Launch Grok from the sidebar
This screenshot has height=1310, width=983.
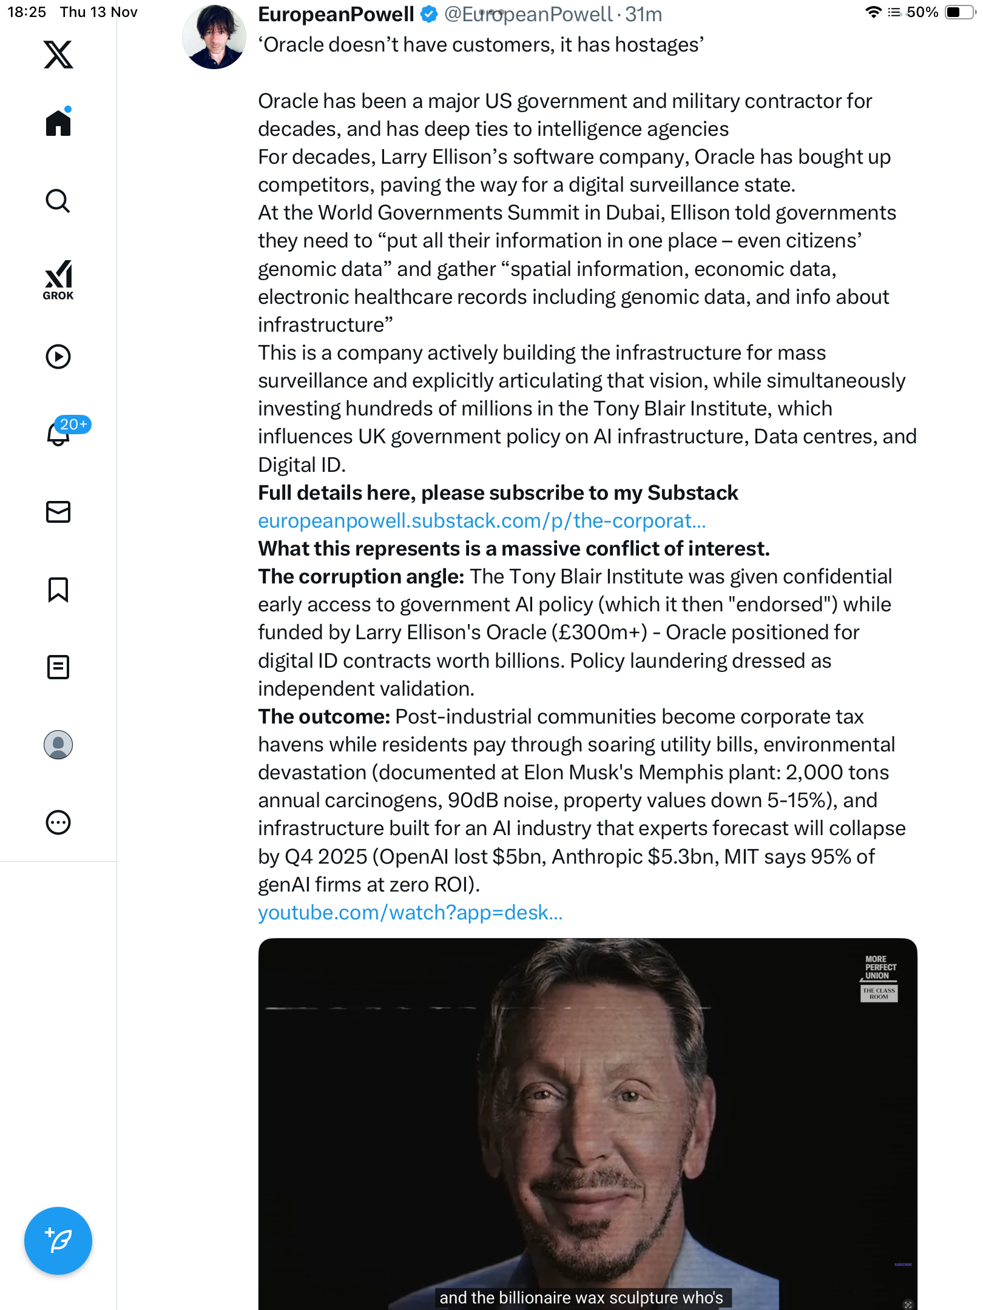point(58,280)
